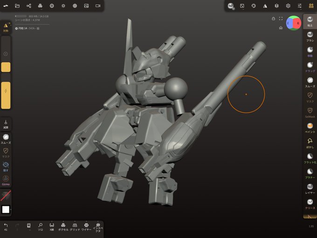The width and height of the screenshot is (317, 238).
Task: Open the Scene hierarchy menu
Action: (x=29, y=6)
